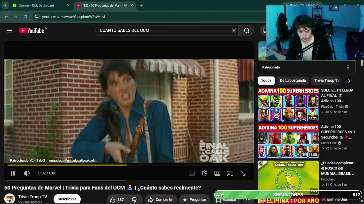Click the Suscribirse button

tap(67, 199)
